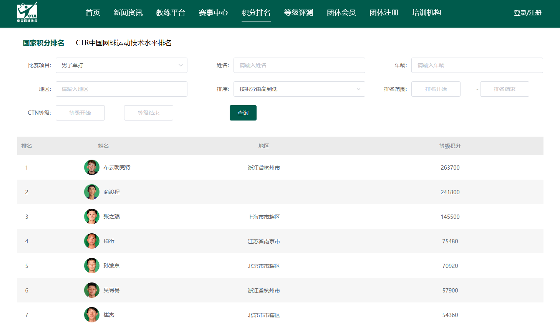
Task: Click region 江苏省南京市
Action: point(264,241)
